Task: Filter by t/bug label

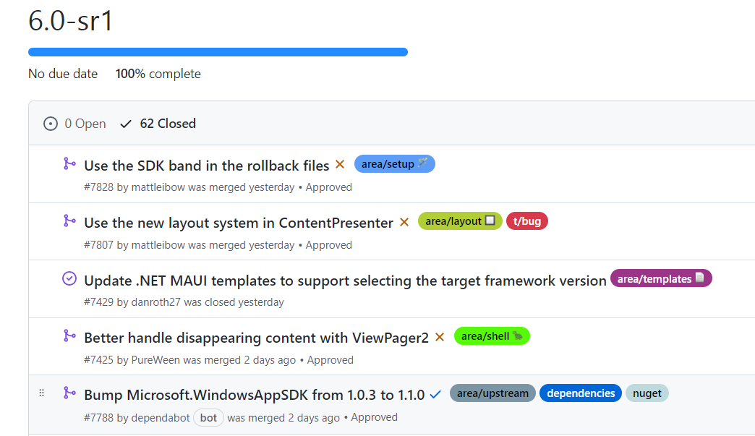Action: [x=527, y=221]
